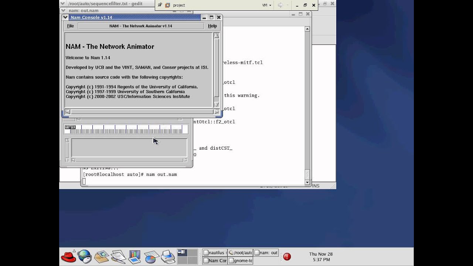The image size is (473, 266).
Task: Click the 'Welcome to Nam 1.14' text
Action: [x=88, y=58]
